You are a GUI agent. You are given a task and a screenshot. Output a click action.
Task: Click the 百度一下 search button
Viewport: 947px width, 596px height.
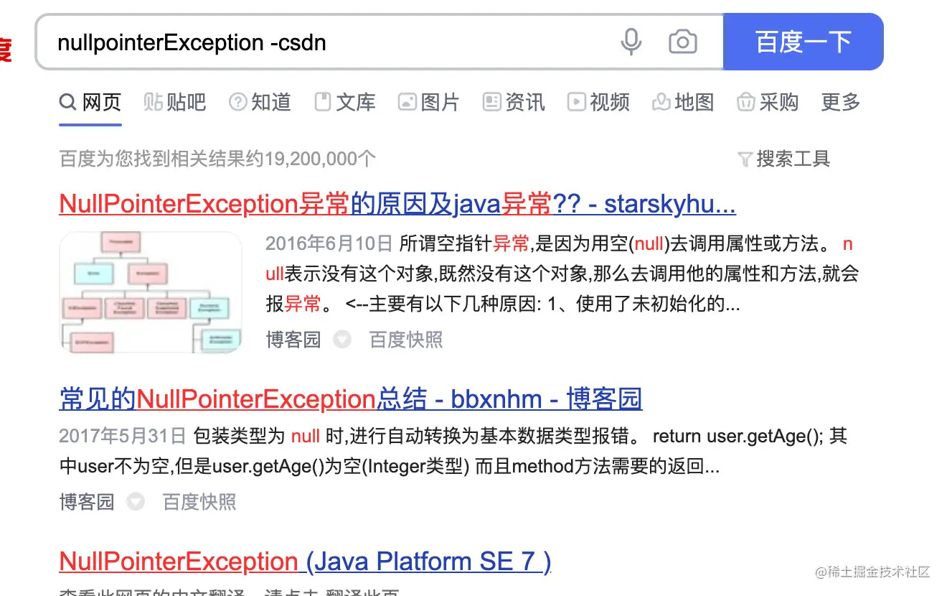click(803, 42)
